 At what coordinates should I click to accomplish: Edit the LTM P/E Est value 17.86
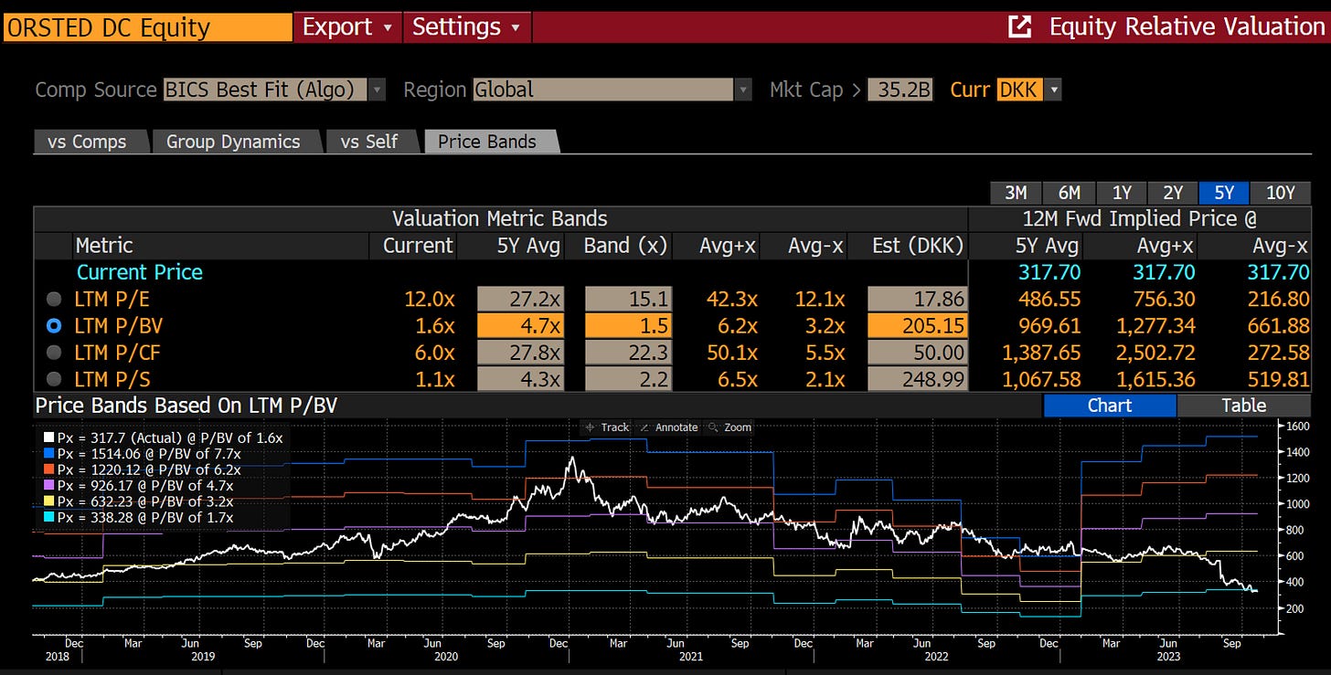pos(916,299)
